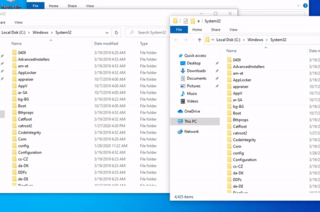Open Home tab in front window
The height and width of the screenshot is (212, 320).
(x=197, y=30)
